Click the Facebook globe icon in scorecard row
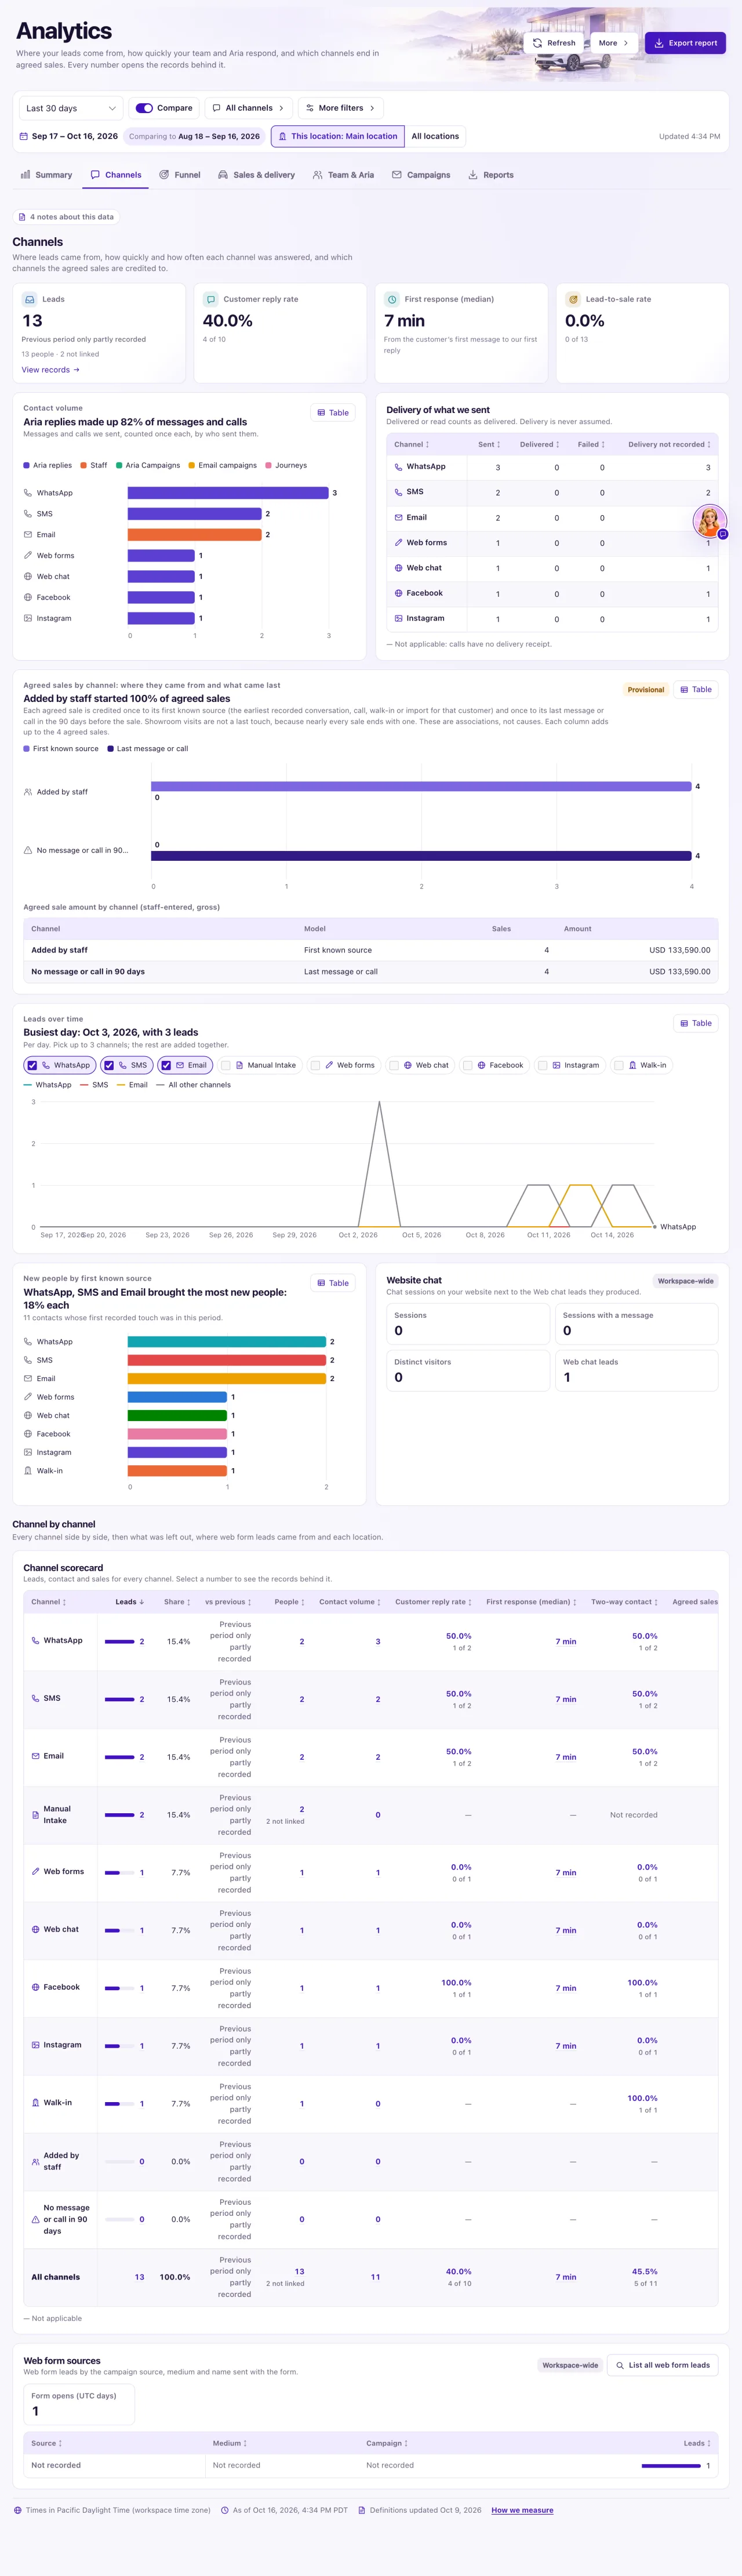Screen dimensions: 742x2576 (x=36, y=1987)
